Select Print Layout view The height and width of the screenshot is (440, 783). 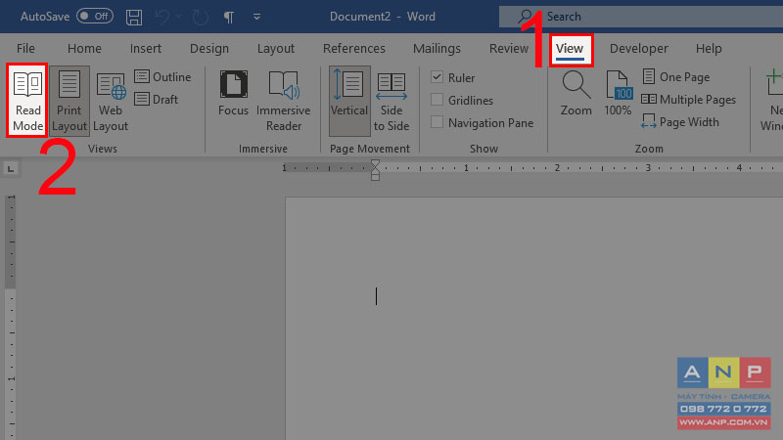point(69,101)
